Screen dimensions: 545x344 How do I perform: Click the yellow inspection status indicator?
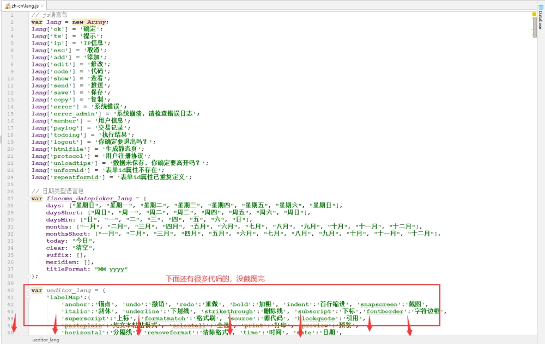534,14
